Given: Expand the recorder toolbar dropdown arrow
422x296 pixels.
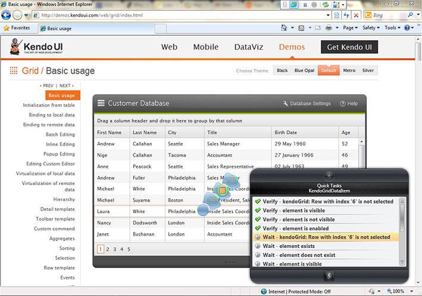Looking at the screenshot, I should (343, 5).
